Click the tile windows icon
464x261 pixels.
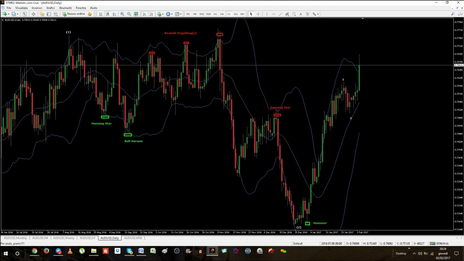[x=136, y=14]
